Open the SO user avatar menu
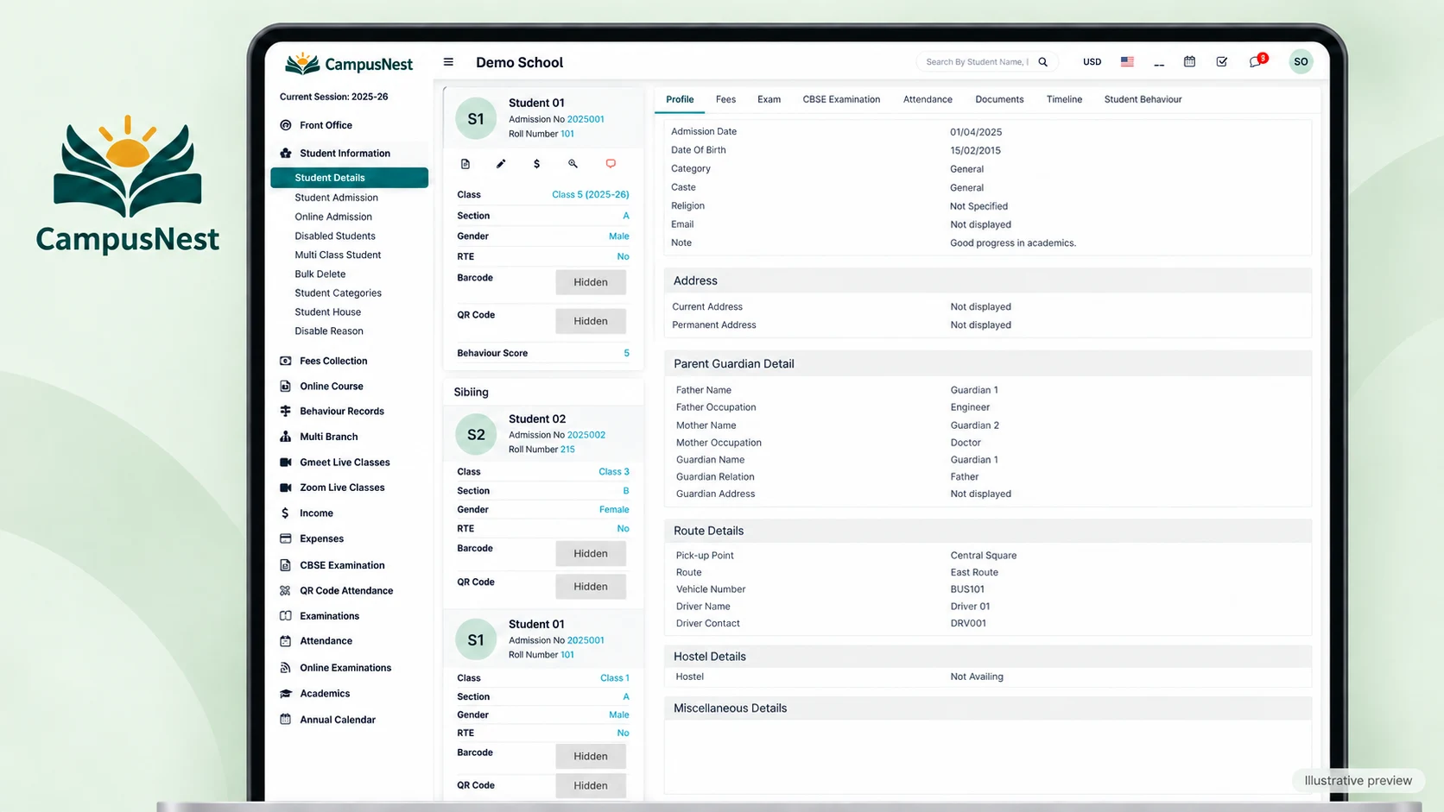The image size is (1444, 812). [x=1301, y=62]
